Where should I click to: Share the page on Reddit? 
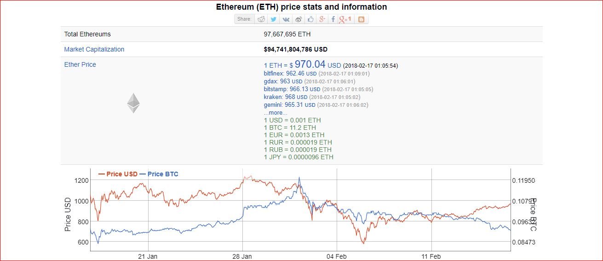click(262, 19)
